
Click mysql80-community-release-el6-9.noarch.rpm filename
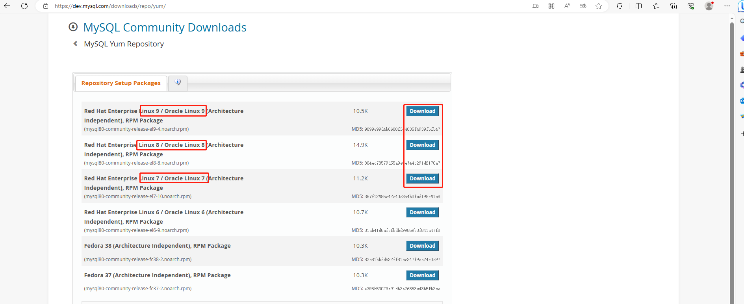pos(136,230)
